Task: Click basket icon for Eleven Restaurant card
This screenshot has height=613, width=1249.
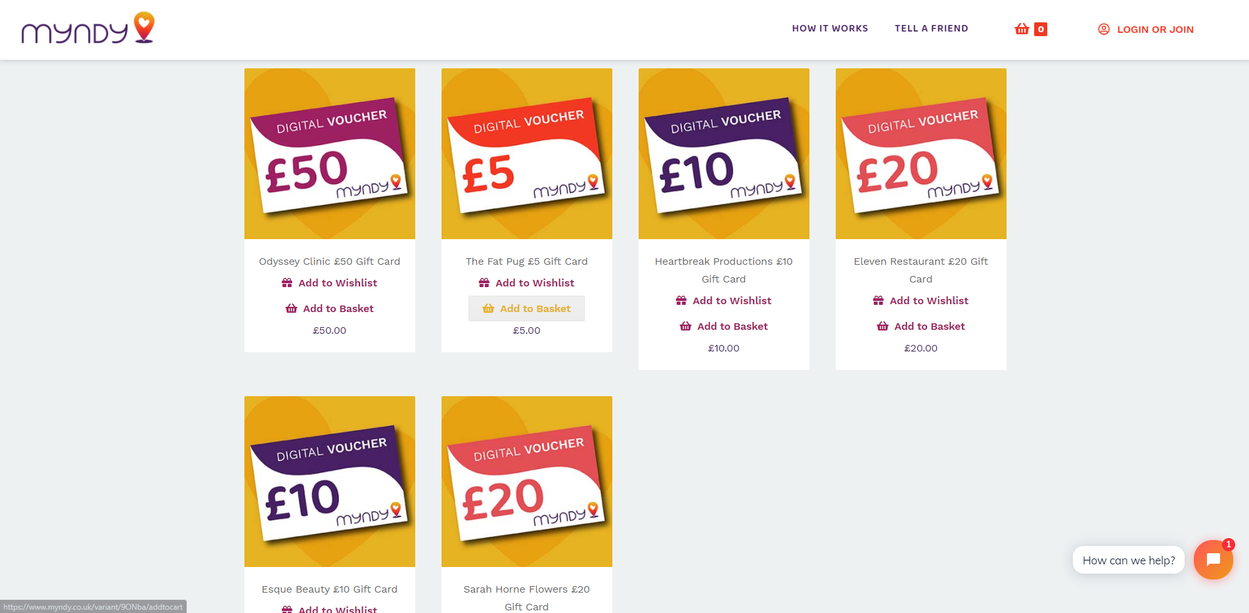Action: click(882, 327)
